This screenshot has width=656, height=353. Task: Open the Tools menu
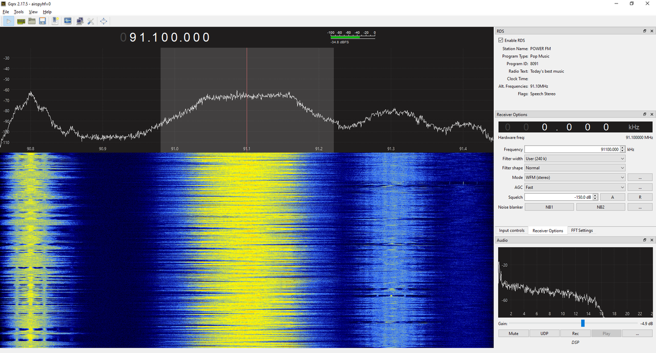click(x=18, y=12)
